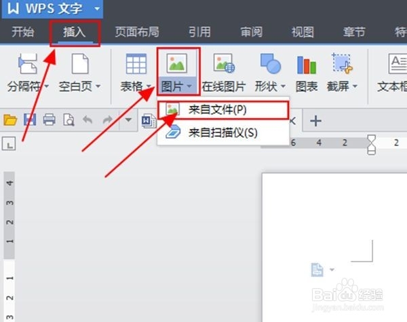Expand the quick access toolbar dropdown
Viewport: 407px width, 322px height.
point(128,120)
